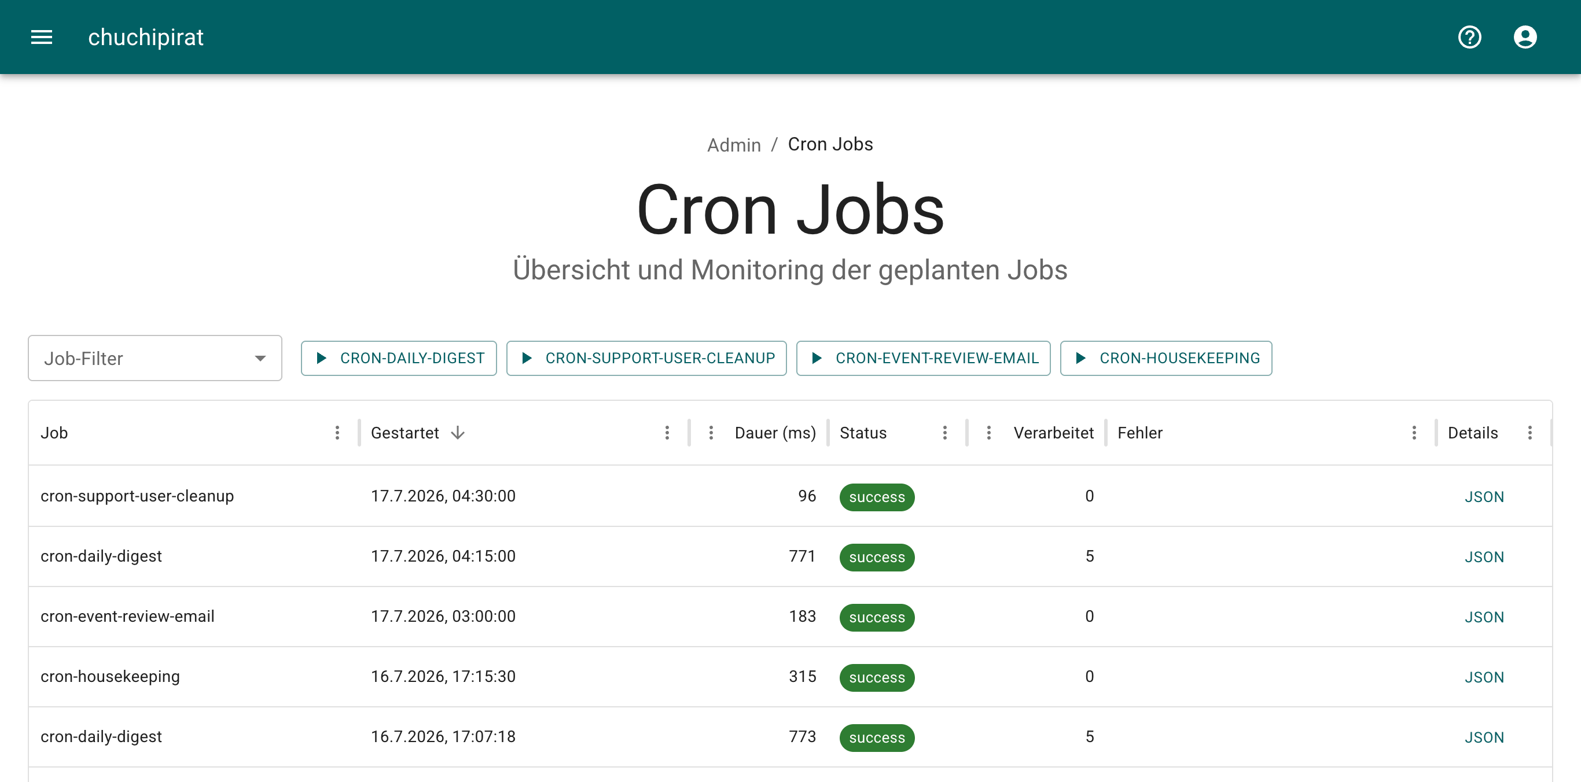The width and height of the screenshot is (1581, 782).
Task: Click duration value 183
Action: [802, 616]
